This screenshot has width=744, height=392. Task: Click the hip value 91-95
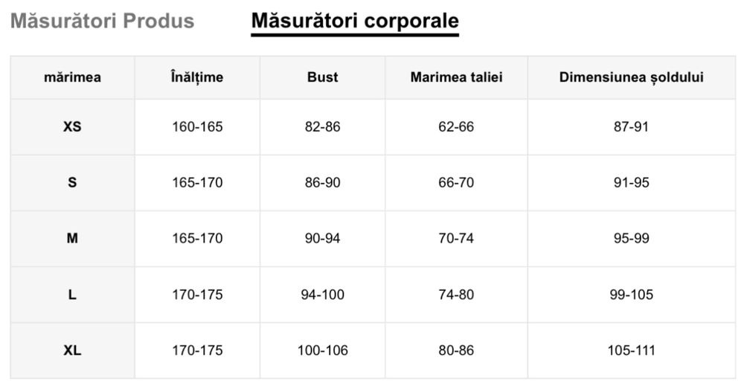[631, 183]
